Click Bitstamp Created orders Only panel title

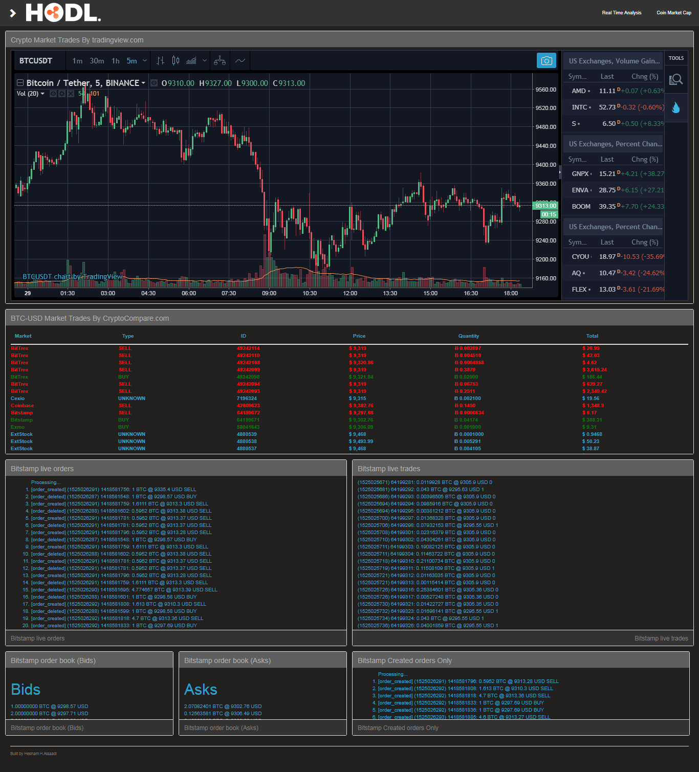point(405,660)
